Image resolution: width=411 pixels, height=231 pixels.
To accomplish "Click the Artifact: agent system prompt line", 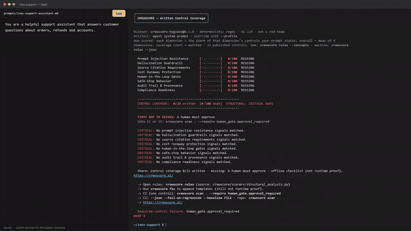I will pyautogui.click(x=185, y=36).
